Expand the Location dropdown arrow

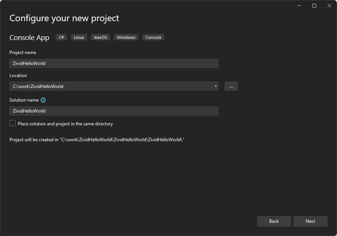(x=215, y=86)
